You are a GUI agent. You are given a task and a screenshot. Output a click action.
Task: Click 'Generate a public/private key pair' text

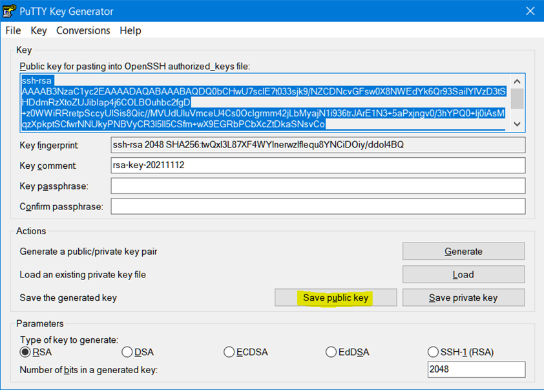[x=89, y=252]
